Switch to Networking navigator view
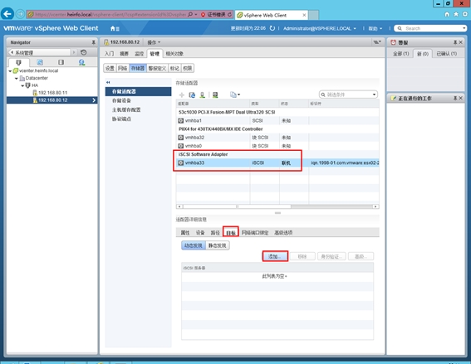 click(81, 62)
